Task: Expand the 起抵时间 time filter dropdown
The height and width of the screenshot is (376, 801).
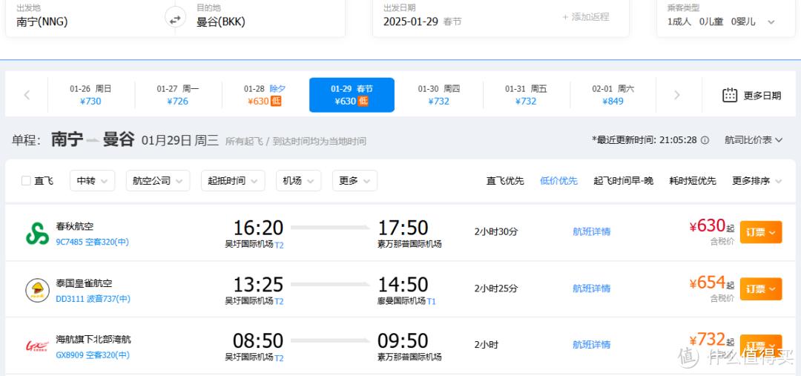Action: (x=233, y=181)
